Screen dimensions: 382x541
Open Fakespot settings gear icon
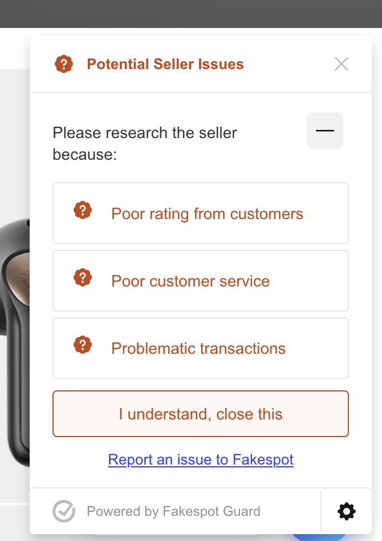[347, 511]
